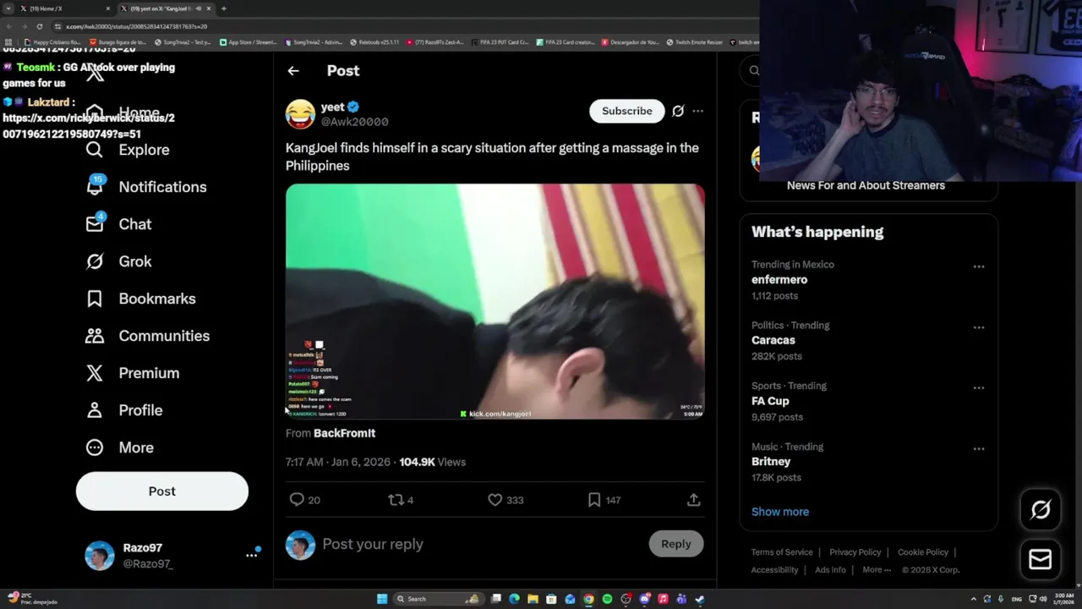This screenshot has width=1082, height=609.
Task: Open options for FA Cup trend
Action: [979, 388]
